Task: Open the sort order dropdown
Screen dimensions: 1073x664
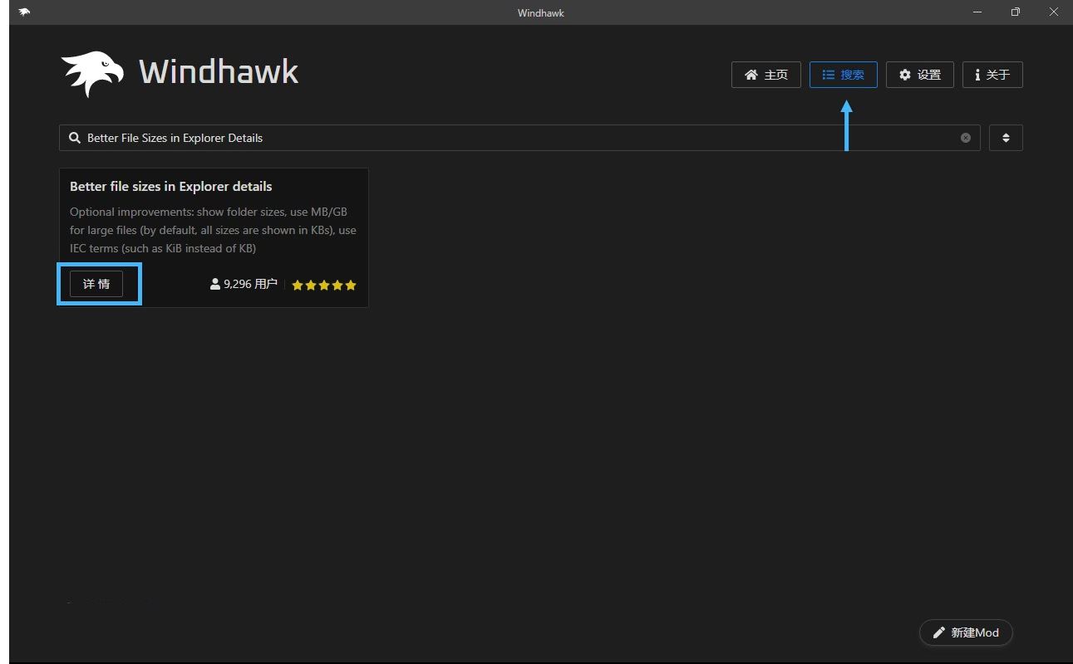Action: 1006,138
